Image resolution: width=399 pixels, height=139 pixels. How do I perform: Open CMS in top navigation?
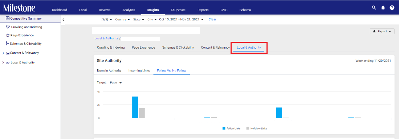[224, 10]
